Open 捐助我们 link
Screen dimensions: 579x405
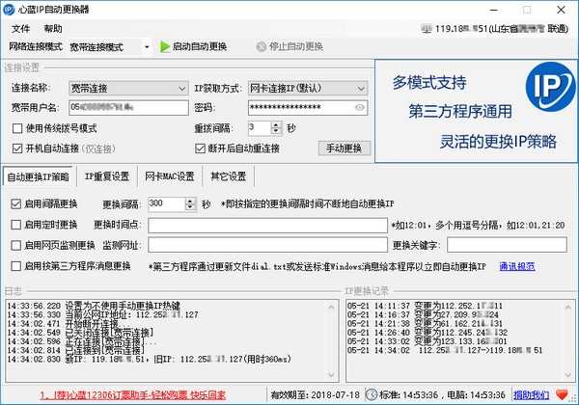pos(531,395)
